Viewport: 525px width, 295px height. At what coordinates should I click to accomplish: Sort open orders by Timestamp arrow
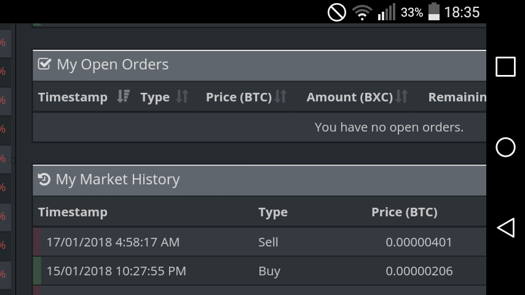coord(123,96)
